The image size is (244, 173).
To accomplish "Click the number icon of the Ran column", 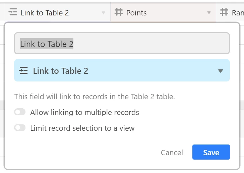I will (x=224, y=12).
